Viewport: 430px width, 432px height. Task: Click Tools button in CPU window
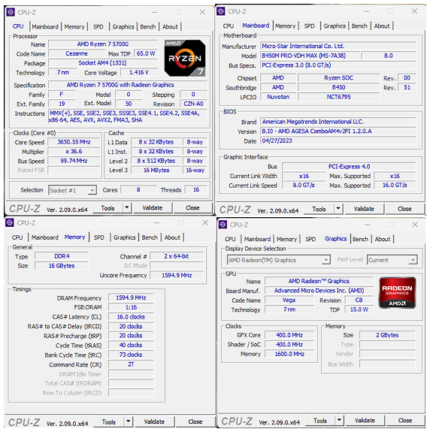(107, 208)
